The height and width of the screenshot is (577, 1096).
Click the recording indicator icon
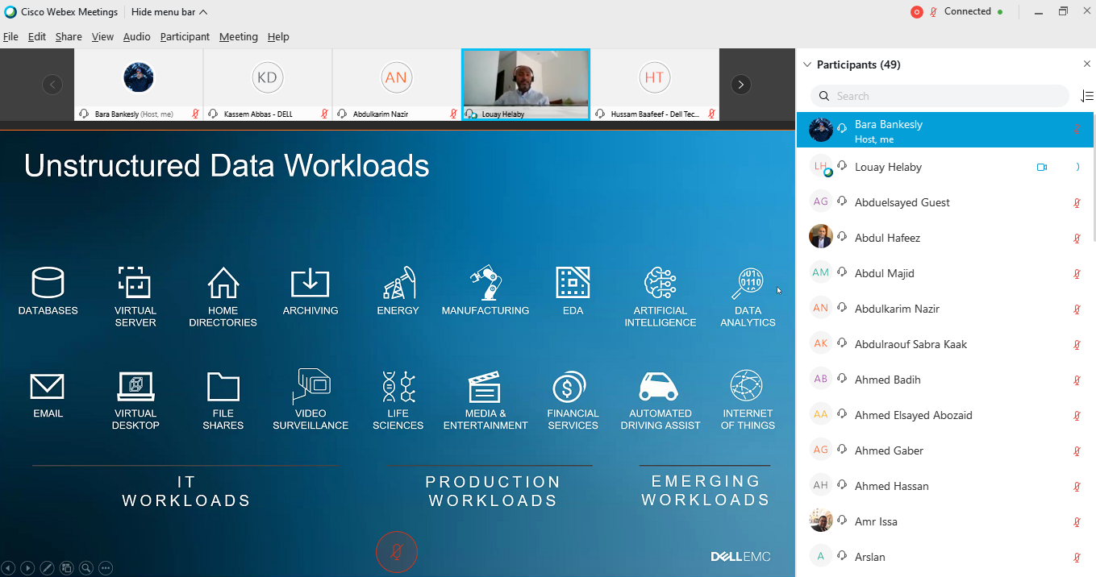[916, 12]
